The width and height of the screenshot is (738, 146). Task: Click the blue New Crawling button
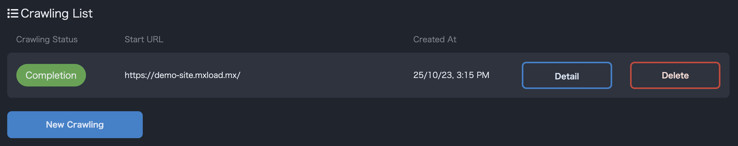point(75,125)
